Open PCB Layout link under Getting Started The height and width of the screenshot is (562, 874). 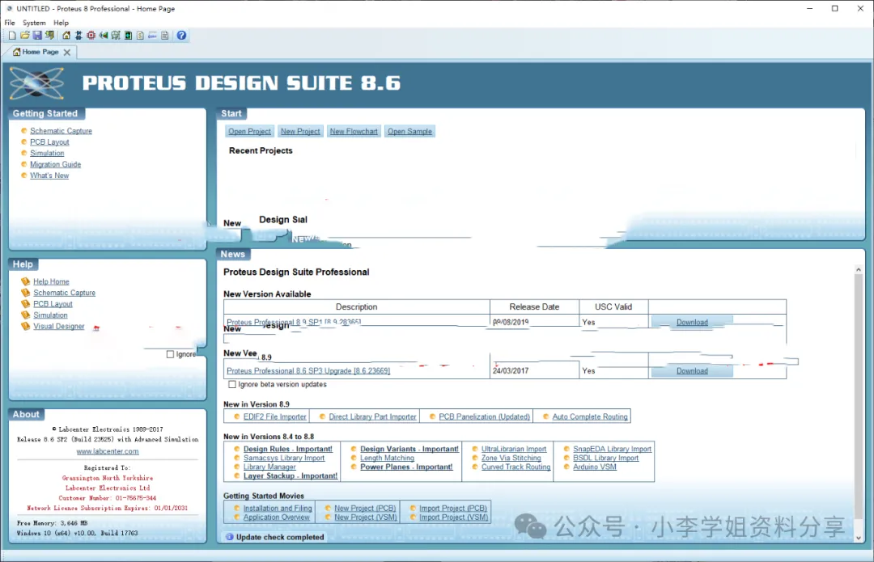coord(49,142)
